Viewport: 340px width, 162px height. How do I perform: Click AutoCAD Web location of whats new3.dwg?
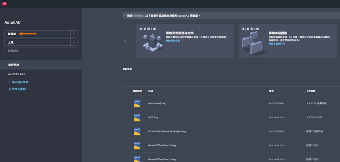click(x=276, y=104)
